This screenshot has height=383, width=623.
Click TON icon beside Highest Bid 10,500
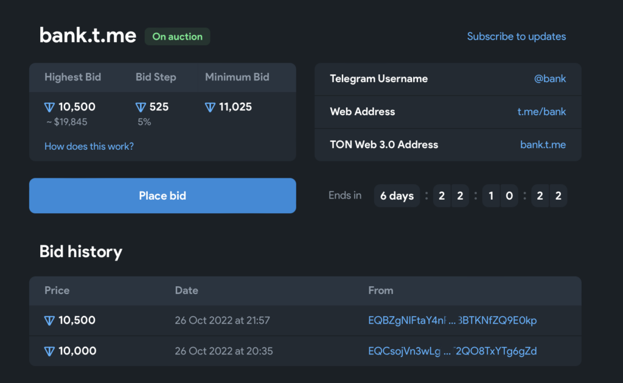coord(50,107)
